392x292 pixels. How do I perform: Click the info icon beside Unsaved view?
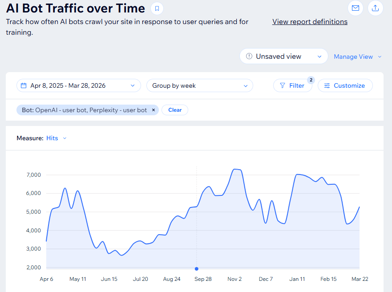click(x=250, y=56)
